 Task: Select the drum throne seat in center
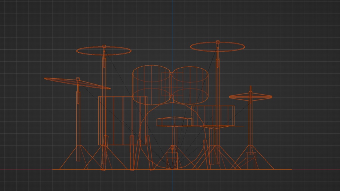(x=175, y=121)
